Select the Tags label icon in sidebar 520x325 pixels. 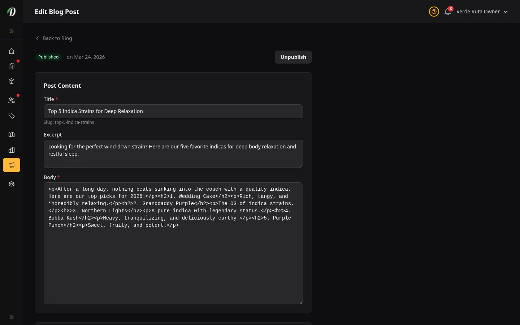(12, 116)
